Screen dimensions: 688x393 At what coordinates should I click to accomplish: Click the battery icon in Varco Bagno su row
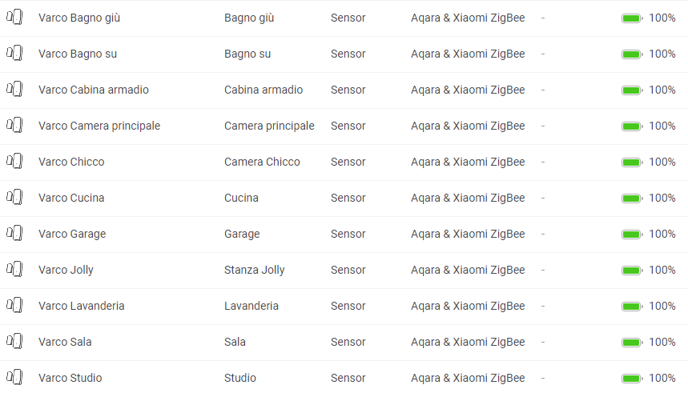click(632, 54)
